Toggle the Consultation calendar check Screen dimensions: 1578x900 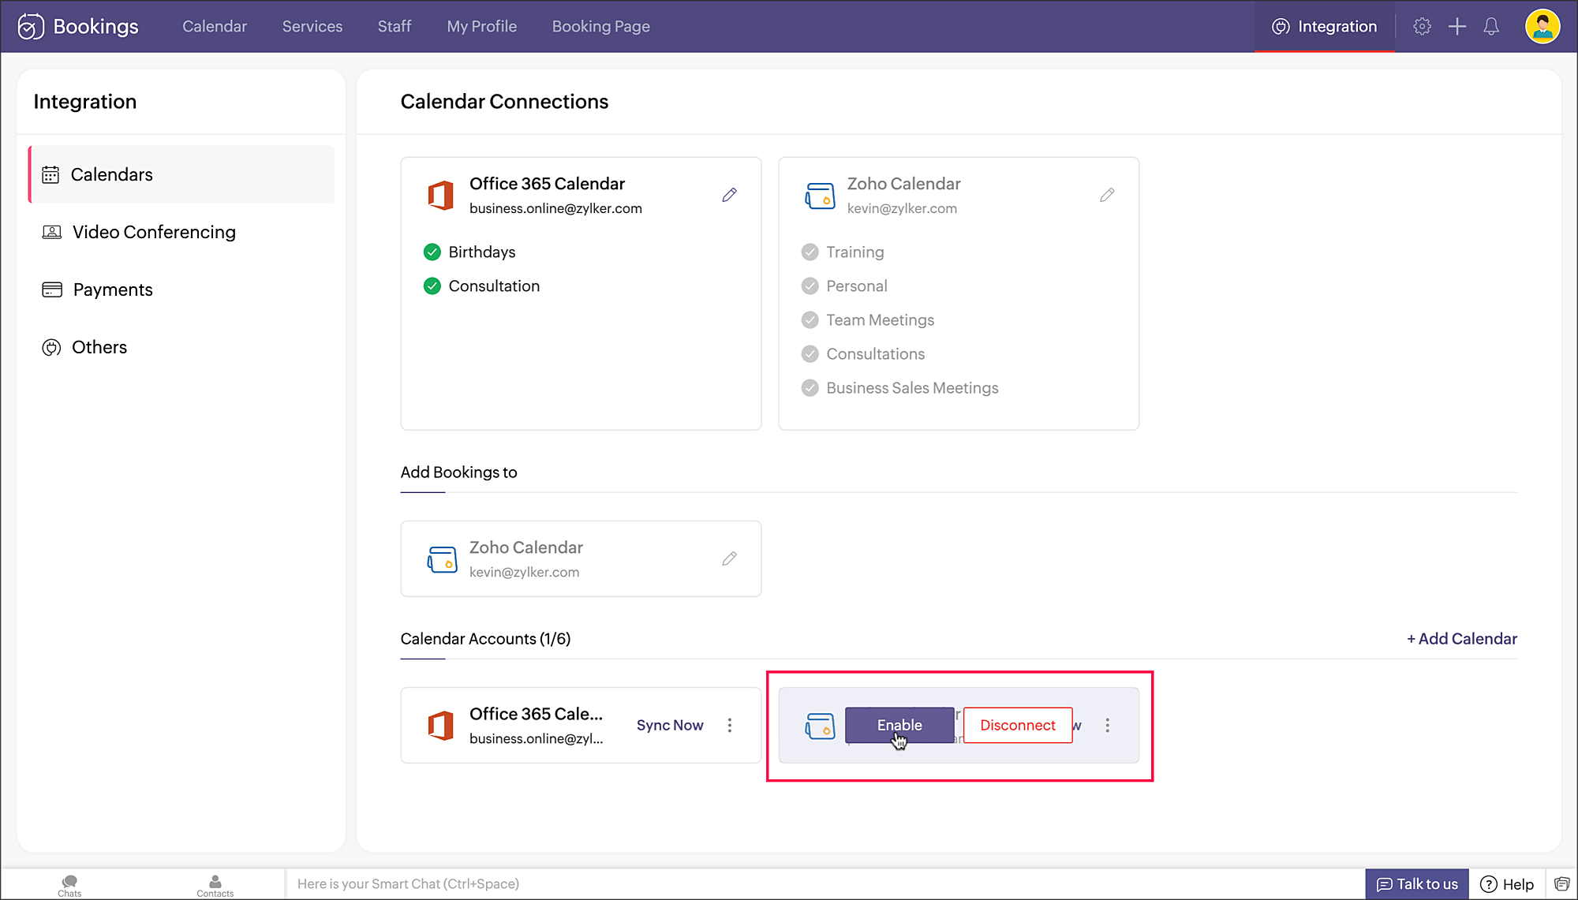click(432, 286)
